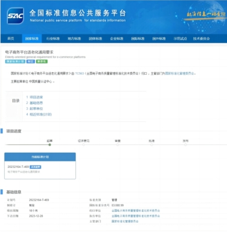Go to 示范试点 tab

[x=180, y=38]
